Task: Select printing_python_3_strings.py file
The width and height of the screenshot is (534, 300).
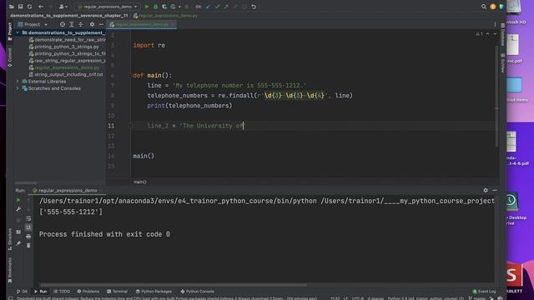Action: pos(64,47)
